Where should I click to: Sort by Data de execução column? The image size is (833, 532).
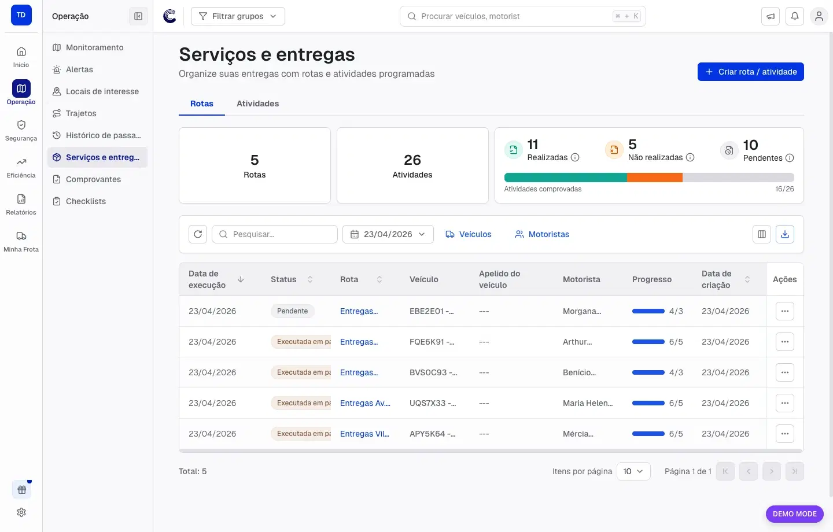(x=241, y=279)
